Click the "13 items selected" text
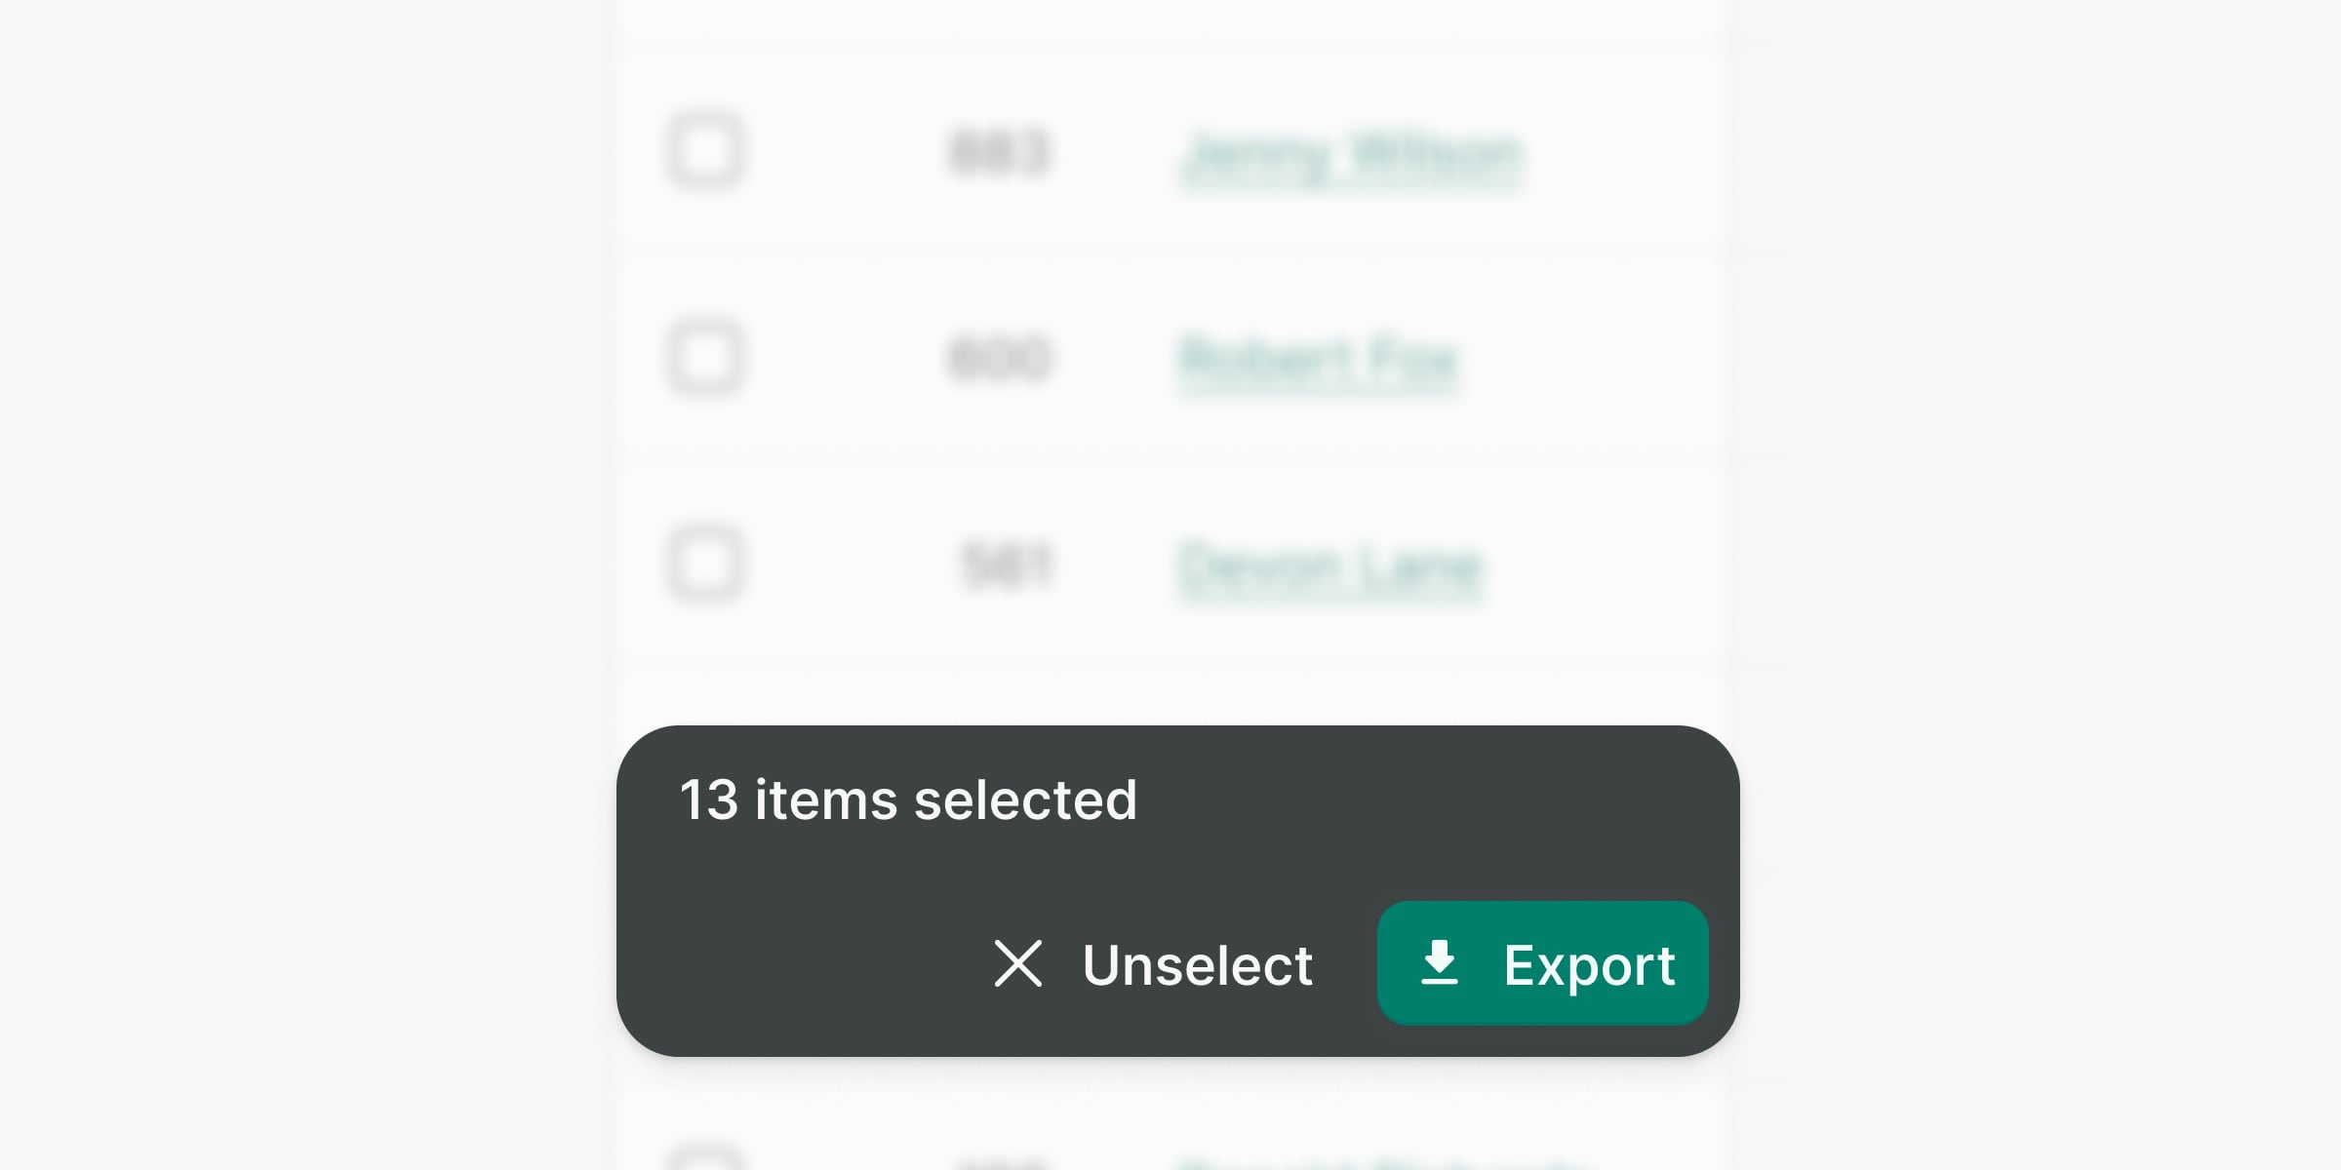This screenshot has width=2341, height=1170. click(x=908, y=800)
